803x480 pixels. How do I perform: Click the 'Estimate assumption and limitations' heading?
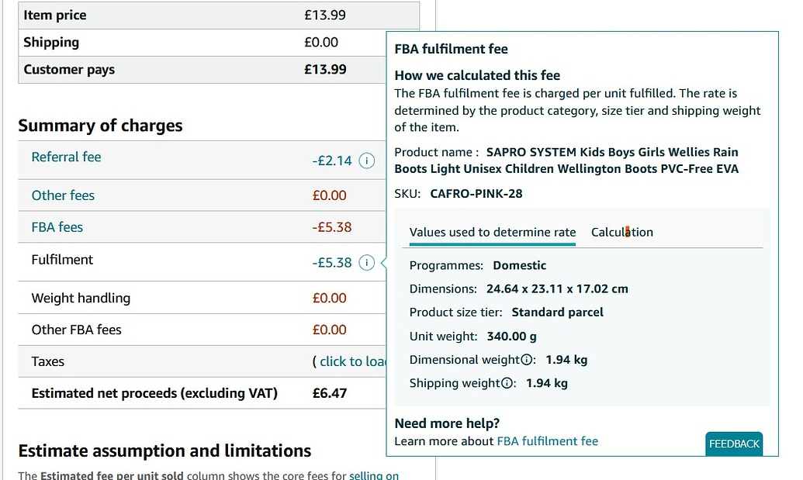coord(164,451)
